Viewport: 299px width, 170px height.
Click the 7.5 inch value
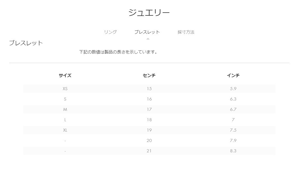click(233, 130)
